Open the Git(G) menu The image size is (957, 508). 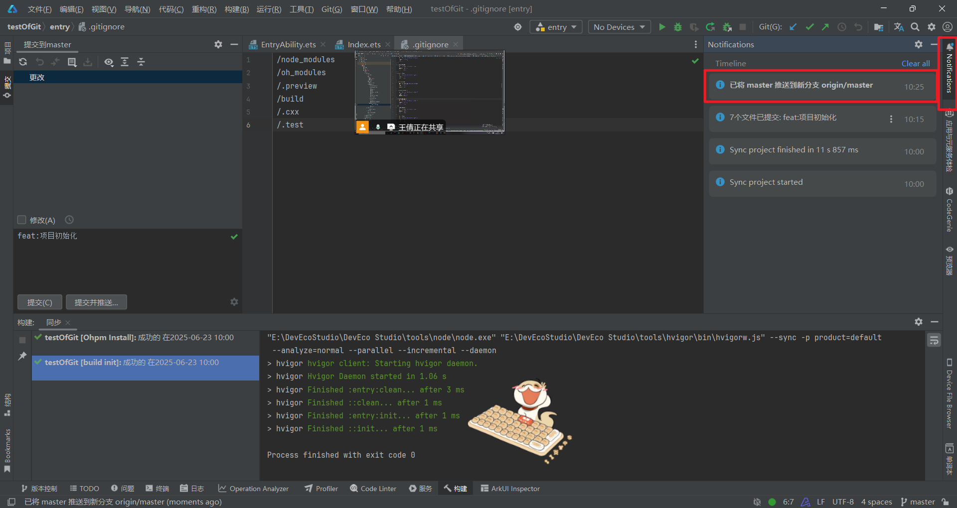tap(331, 9)
